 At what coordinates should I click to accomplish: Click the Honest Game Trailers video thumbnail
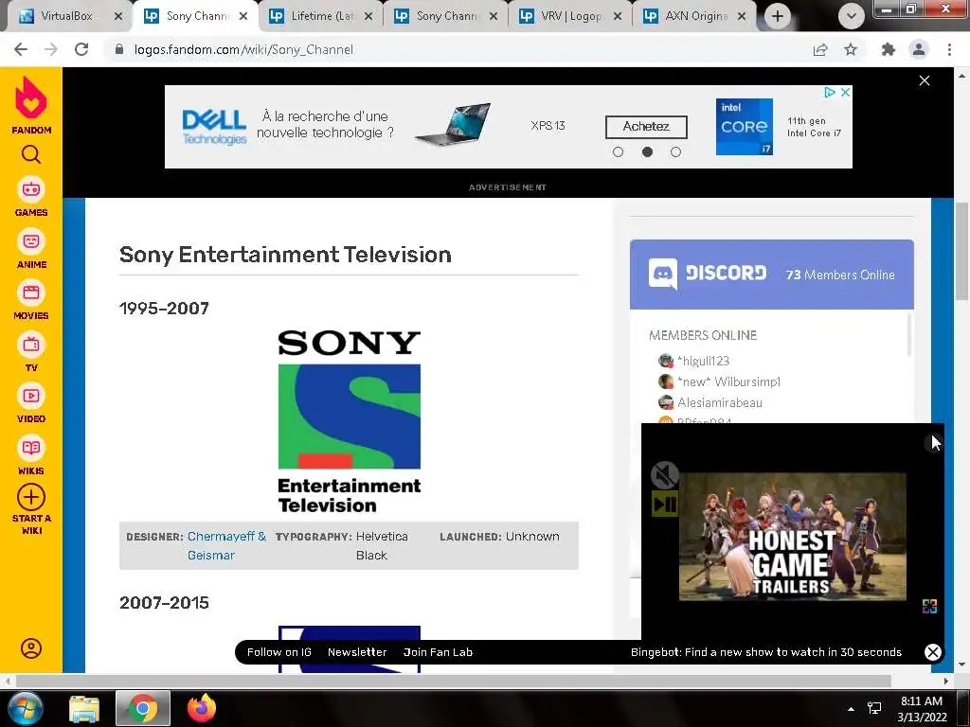[x=793, y=536]
